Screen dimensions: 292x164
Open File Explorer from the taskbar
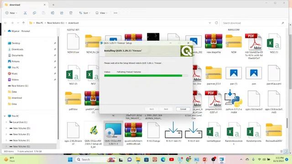tap(138, 159)
